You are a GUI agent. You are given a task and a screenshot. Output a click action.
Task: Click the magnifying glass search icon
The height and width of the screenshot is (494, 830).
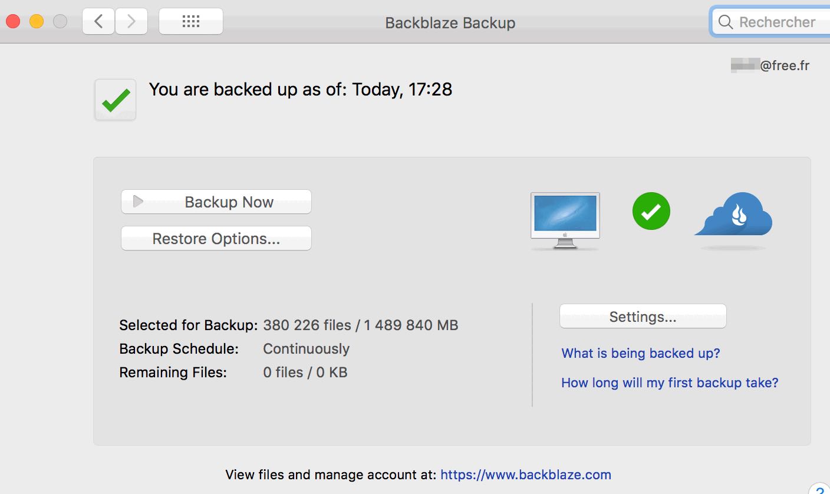click(726, 22)
